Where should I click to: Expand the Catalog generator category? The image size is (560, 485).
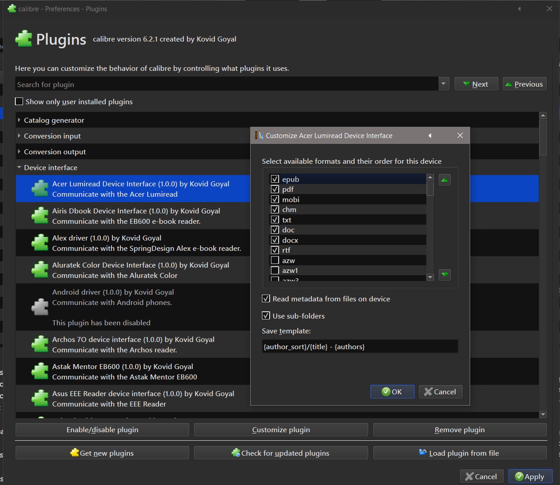(19, 120)
